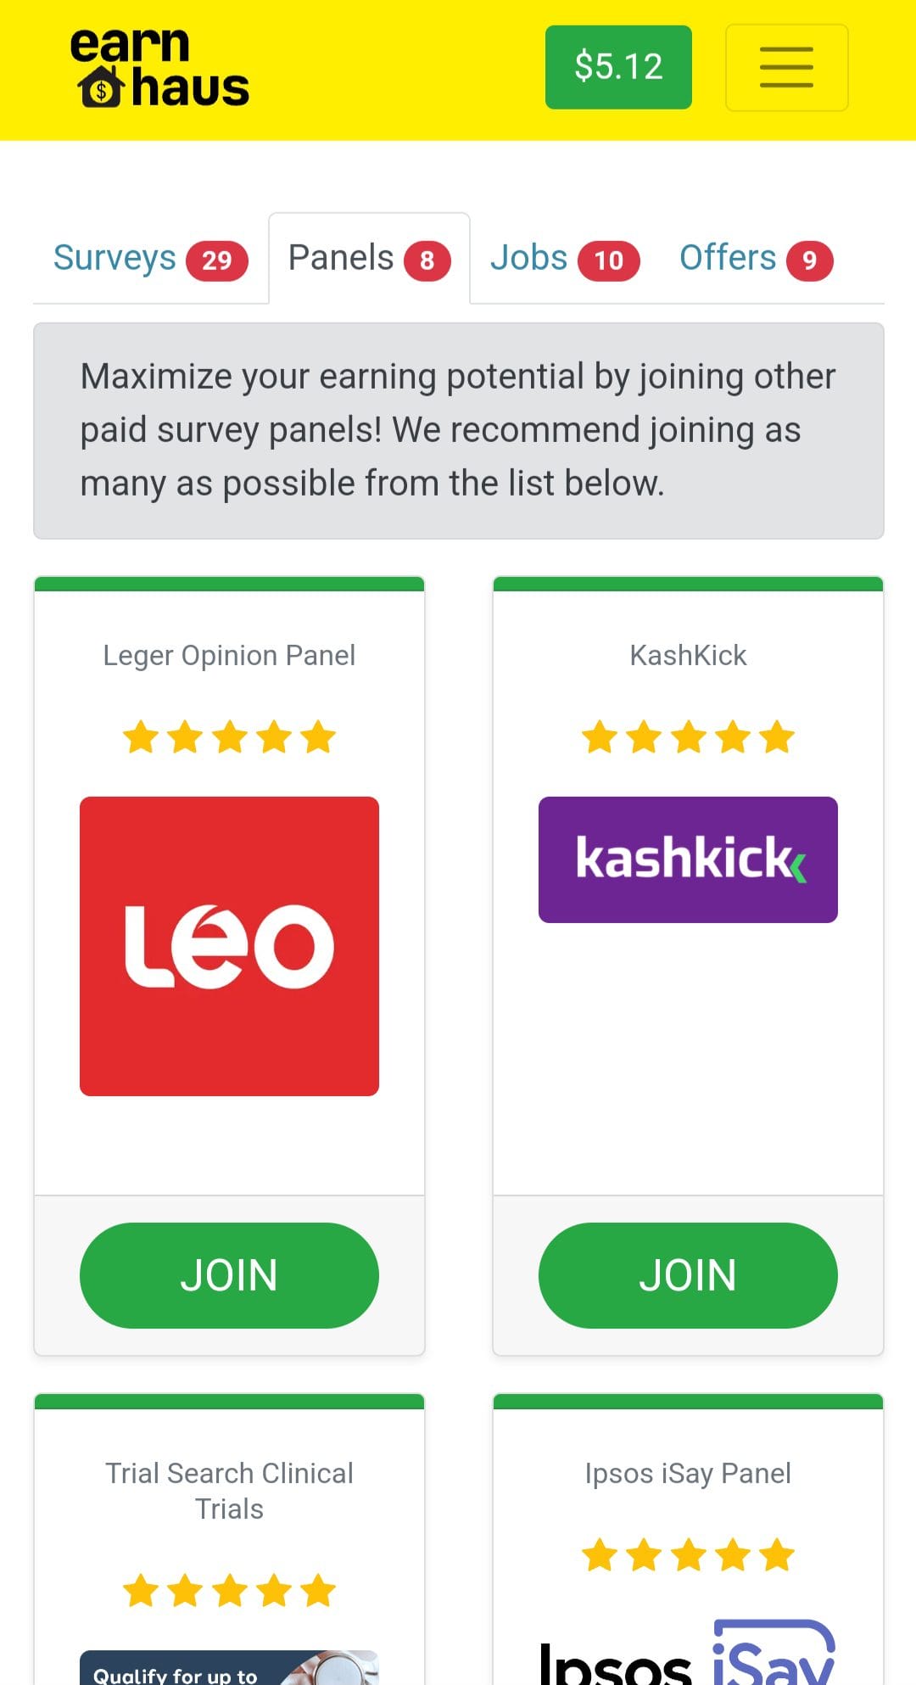This screenshot has width=916, height=1685.
Task: Switch to the Surveys tab
Action: pos(150,259)
